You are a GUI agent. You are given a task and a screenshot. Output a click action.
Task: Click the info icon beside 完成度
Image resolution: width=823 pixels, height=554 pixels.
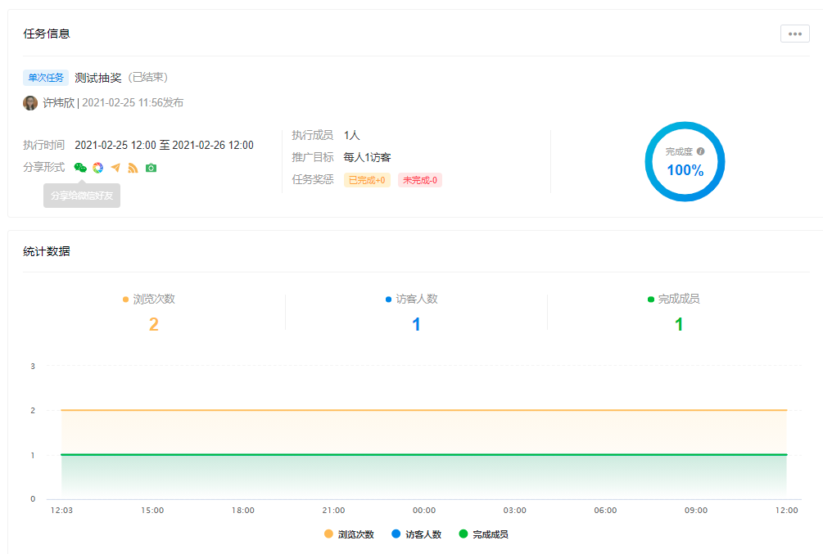700,151
